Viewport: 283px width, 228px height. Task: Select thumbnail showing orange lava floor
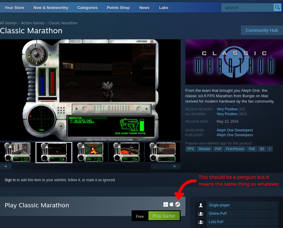[126, 152]
